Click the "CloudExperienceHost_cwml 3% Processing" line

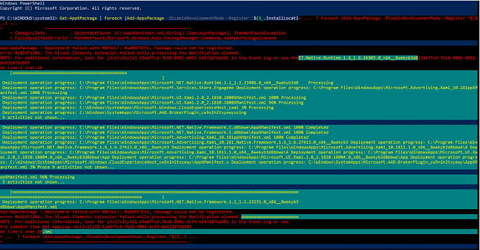point(138,107)
